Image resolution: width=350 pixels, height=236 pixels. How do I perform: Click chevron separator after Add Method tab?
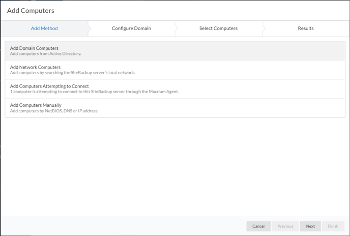[90, 28]
